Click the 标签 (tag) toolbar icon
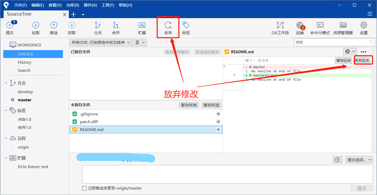 pos(186,28)
